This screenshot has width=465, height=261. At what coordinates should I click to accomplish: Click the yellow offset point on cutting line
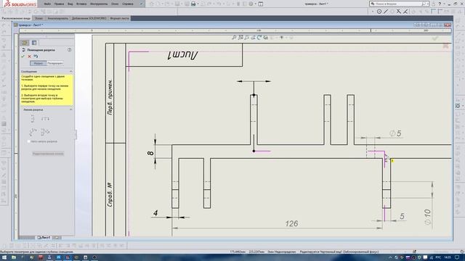coord(392,161)
